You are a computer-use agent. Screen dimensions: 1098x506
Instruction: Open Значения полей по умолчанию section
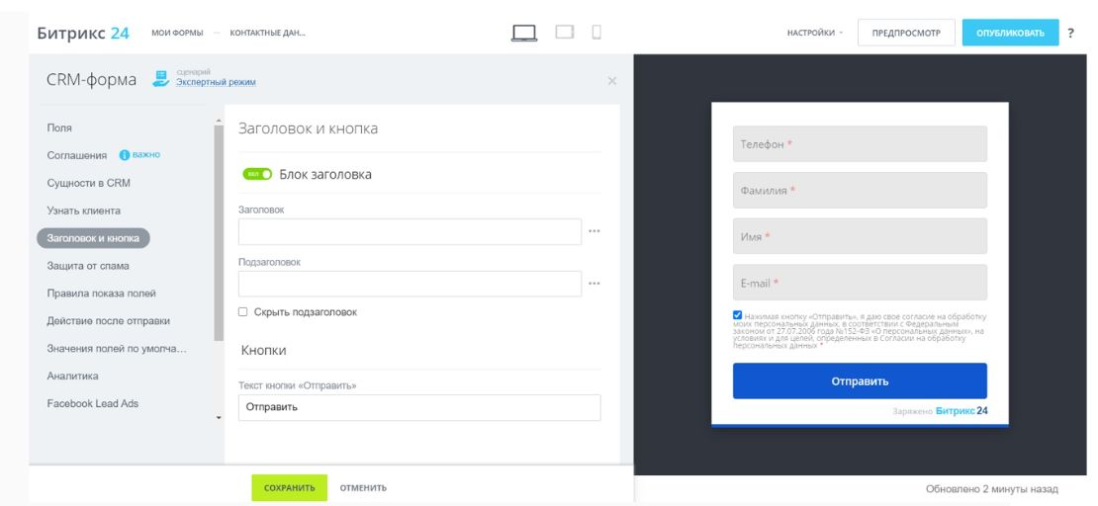coord(117,349)
